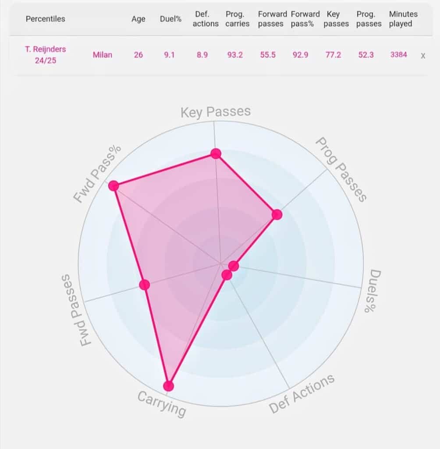Click the Key Passes axis label
This screenshot has height=449, width=440.
point(216,112)
